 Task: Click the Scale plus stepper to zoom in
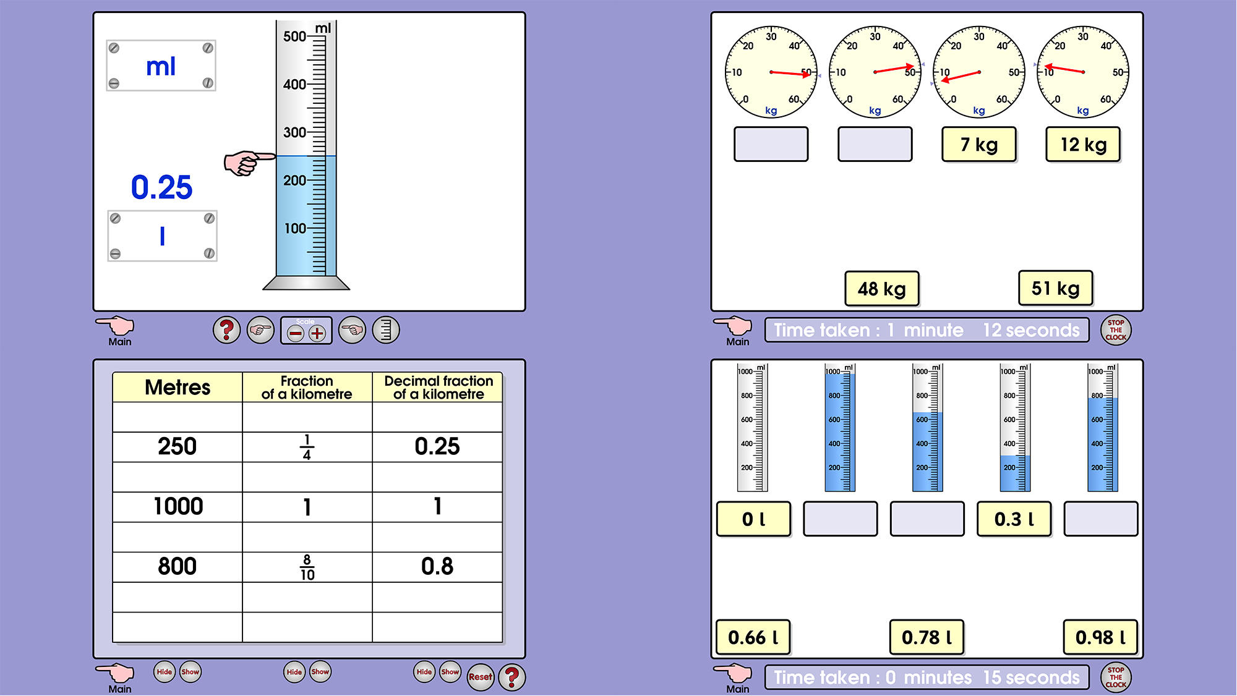[317, 334]
